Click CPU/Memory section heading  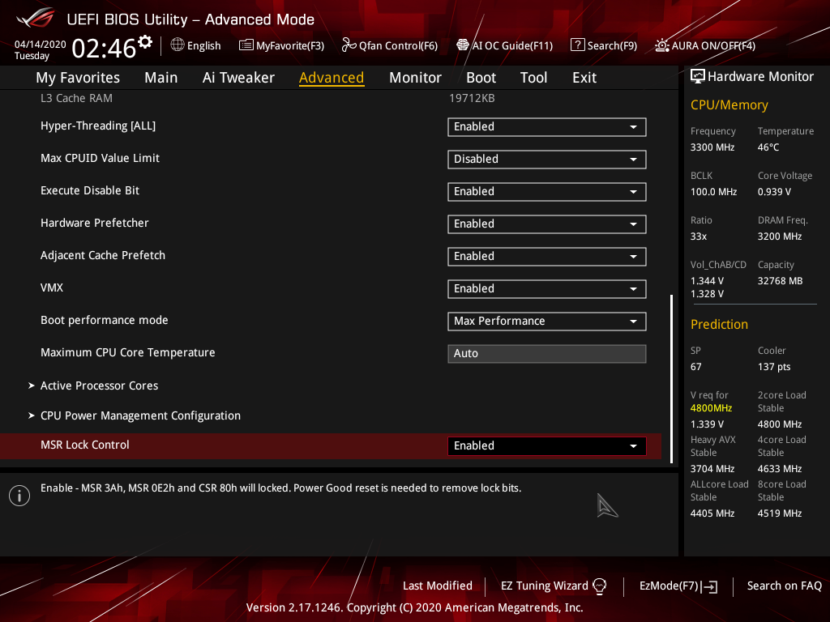pos(729,104)
